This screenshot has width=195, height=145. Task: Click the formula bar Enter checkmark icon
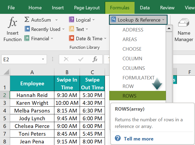[81, 59]
